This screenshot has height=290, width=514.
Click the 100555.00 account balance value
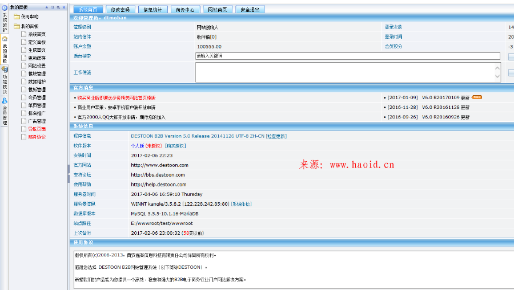point(209,46)
